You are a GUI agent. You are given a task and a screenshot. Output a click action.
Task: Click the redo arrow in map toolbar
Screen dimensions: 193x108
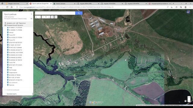(40, 17)
